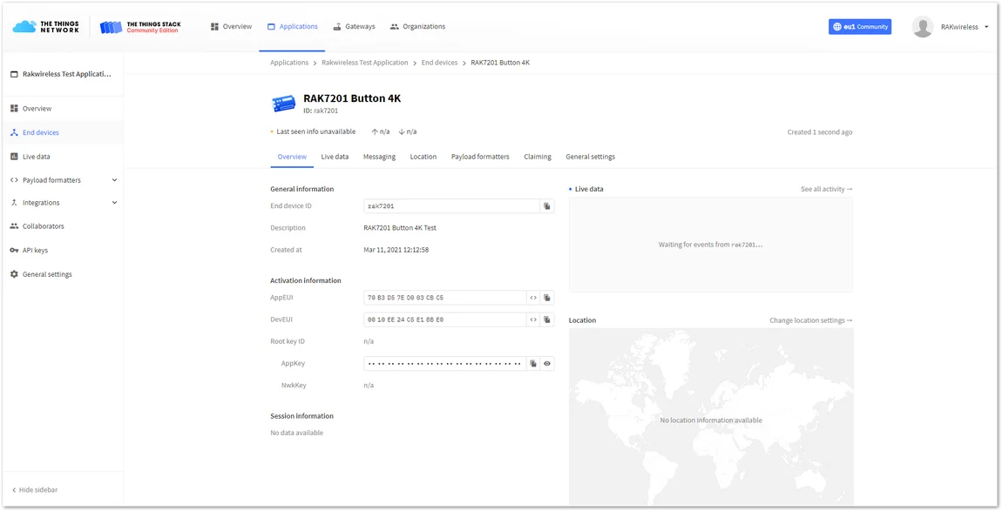
Task: Open sidebar General settings gear item
Action: (x=62, y=275)
